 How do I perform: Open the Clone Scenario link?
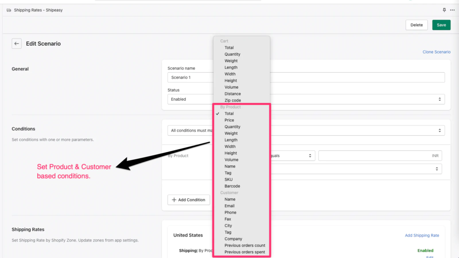[x=436, y=52]
